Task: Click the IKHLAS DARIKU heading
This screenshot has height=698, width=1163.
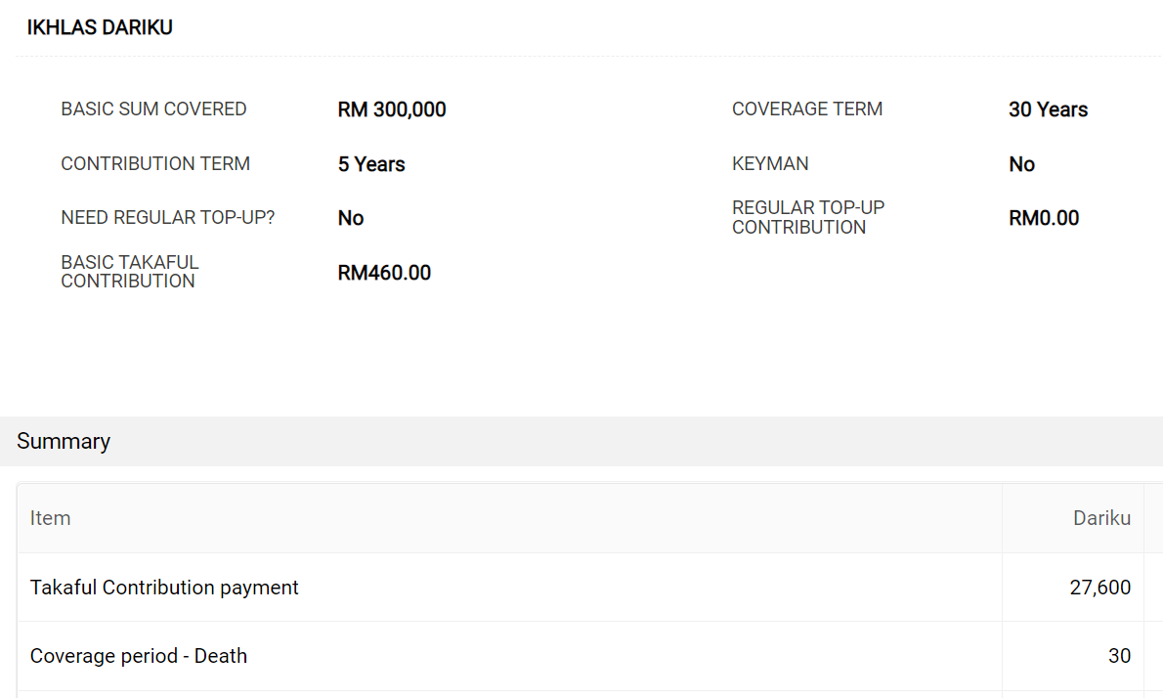Action: (x=100, y=27)
